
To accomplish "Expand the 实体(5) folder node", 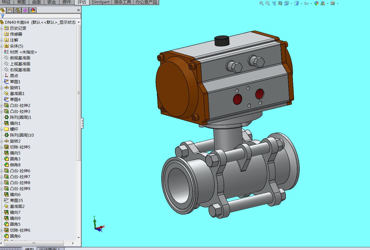I will click(2, 46).
